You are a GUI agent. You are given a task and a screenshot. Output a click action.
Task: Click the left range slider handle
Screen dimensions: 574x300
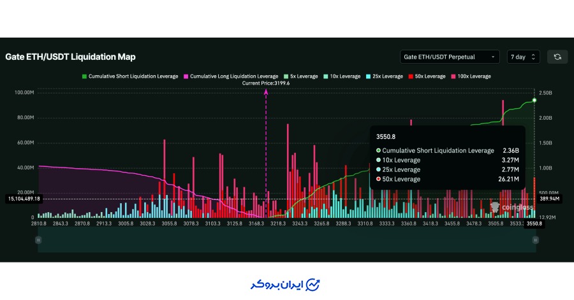click(x=38, y=239)
